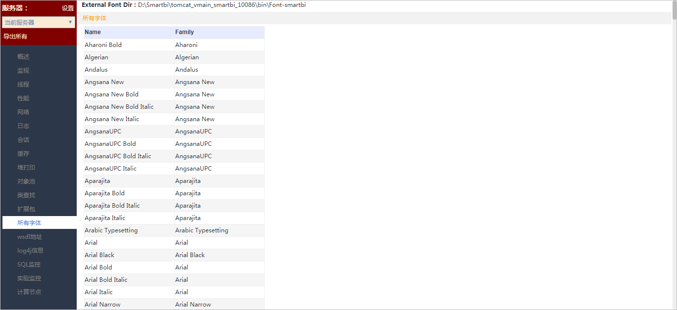Open the 对象池 page
Screen dimensions: 677x310
(26, 181)
